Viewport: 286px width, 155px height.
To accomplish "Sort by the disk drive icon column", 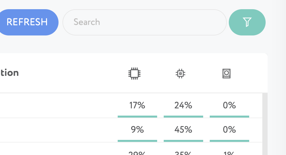I will (x=226, y=74).
